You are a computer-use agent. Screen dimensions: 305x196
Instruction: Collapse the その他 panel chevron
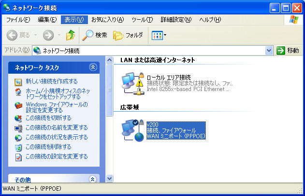click(x=93, y=179)
